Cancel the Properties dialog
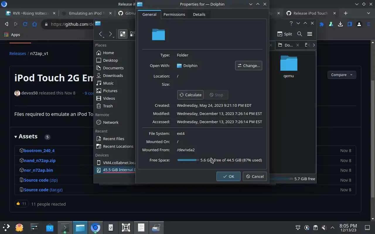The image size is (375, 234). tap(255, 176)
